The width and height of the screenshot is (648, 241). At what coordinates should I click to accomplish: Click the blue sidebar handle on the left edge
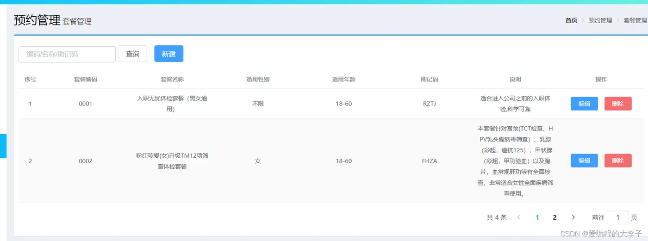tap(3, 146)
